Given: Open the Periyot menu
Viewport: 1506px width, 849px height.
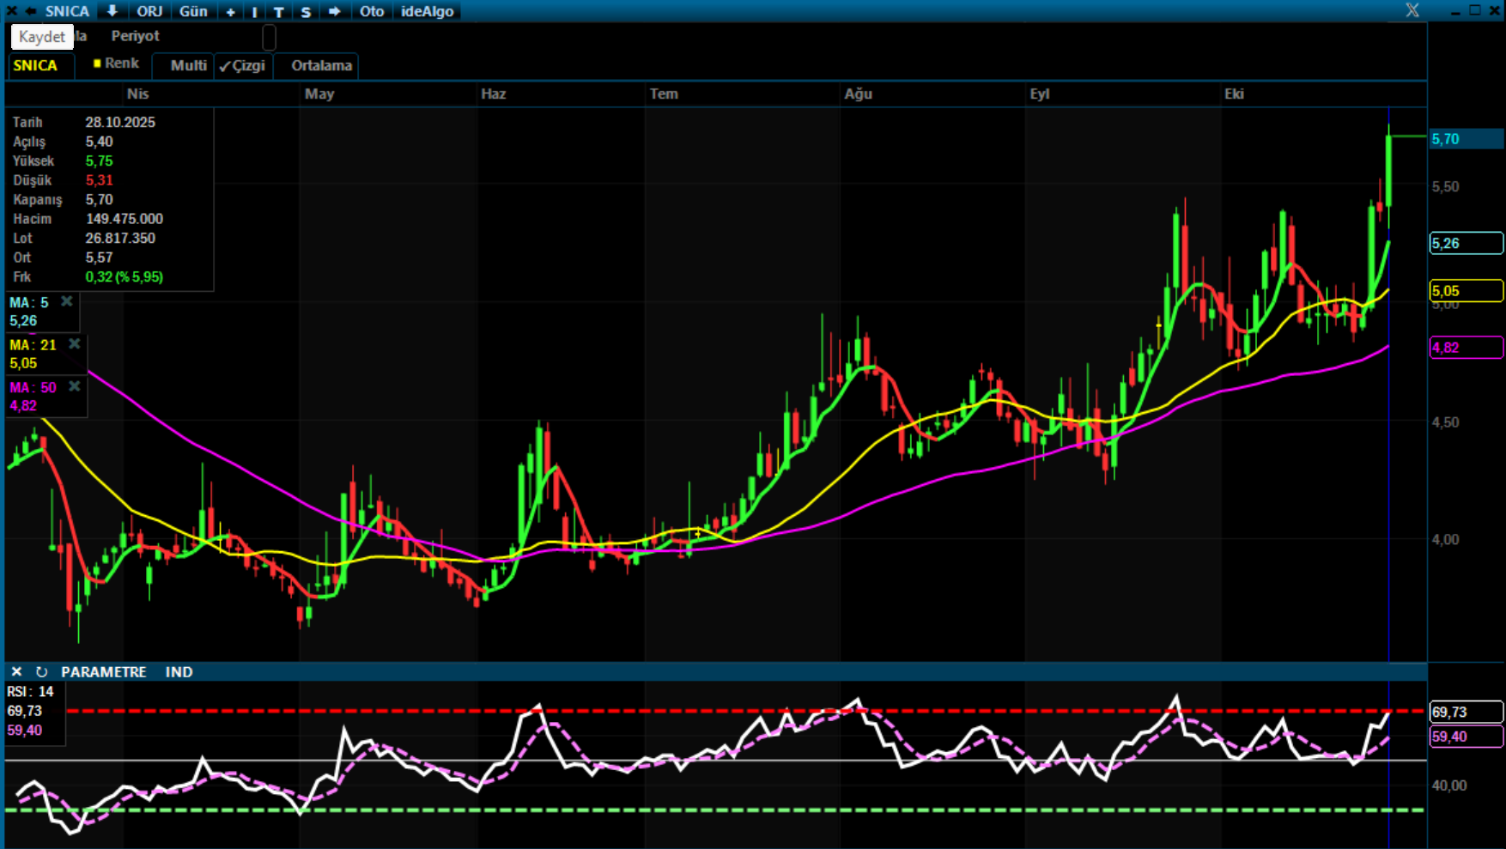Looking at the screenshot, I should [135, 36].
